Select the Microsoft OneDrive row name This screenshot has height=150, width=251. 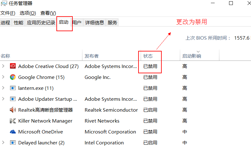pos(41,132)
